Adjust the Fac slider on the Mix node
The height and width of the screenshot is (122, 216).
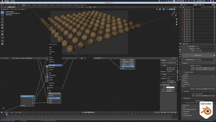[x=54, y=98]
